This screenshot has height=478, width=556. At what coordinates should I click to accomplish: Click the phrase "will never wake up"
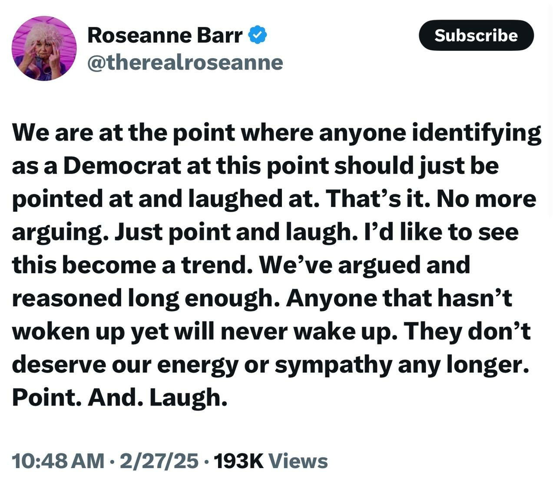coord(278,331)
